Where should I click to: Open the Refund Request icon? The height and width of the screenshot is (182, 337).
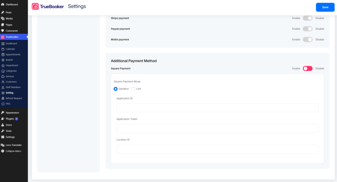point(3,98)
